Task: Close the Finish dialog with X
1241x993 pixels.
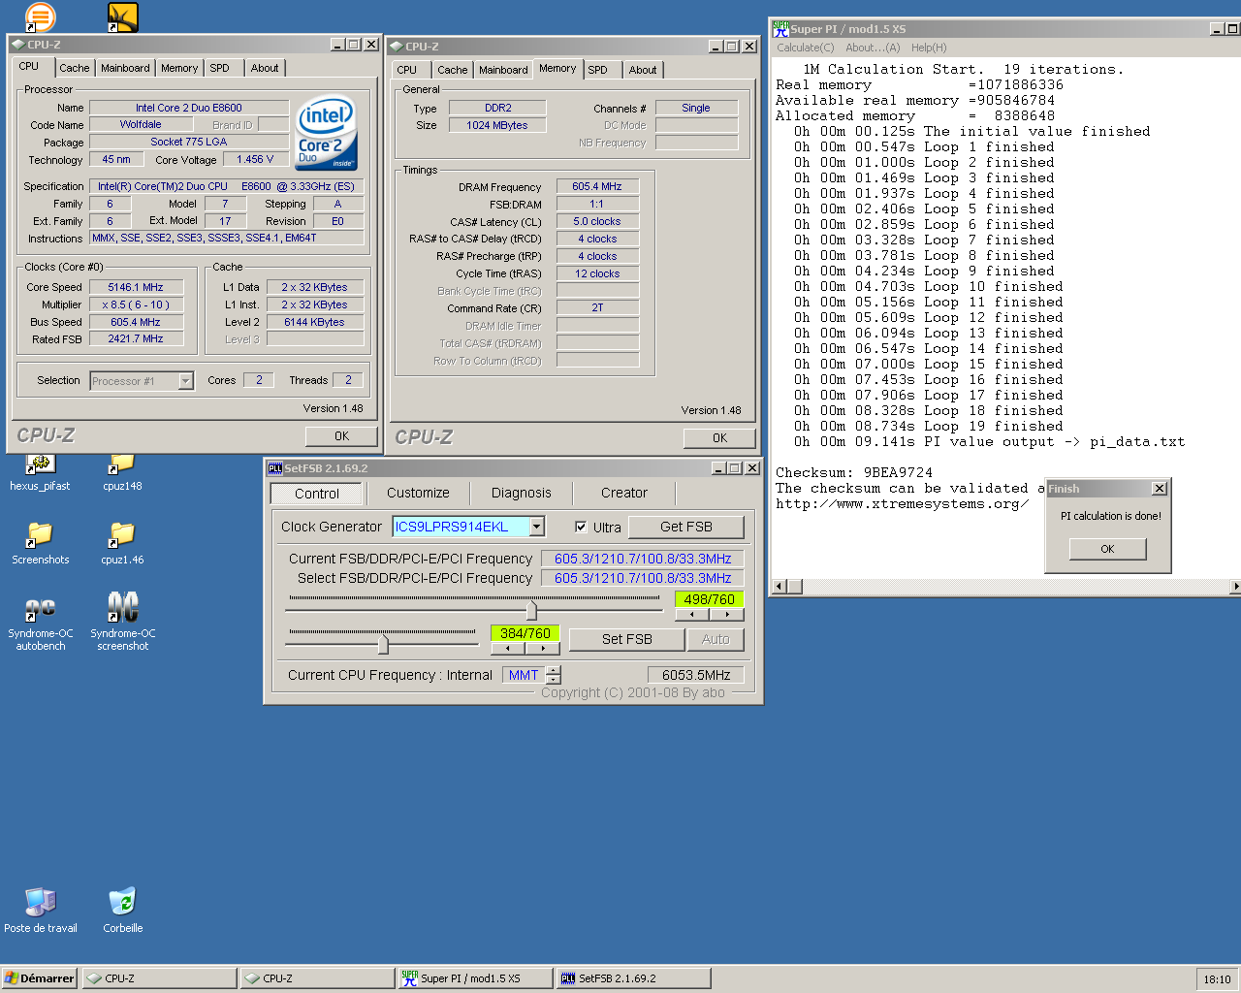Action: pos(1159,489)
